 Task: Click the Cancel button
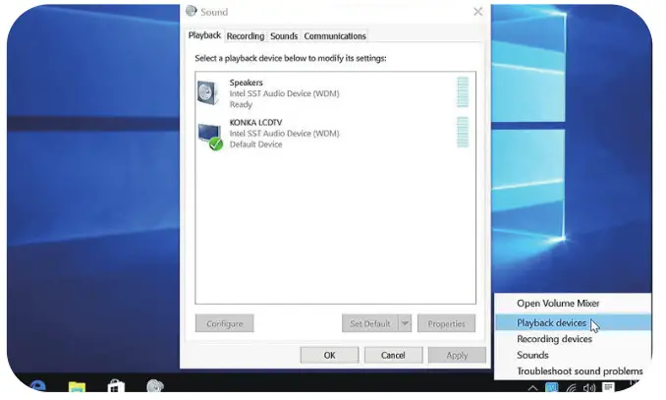click(x=393, y=355)
